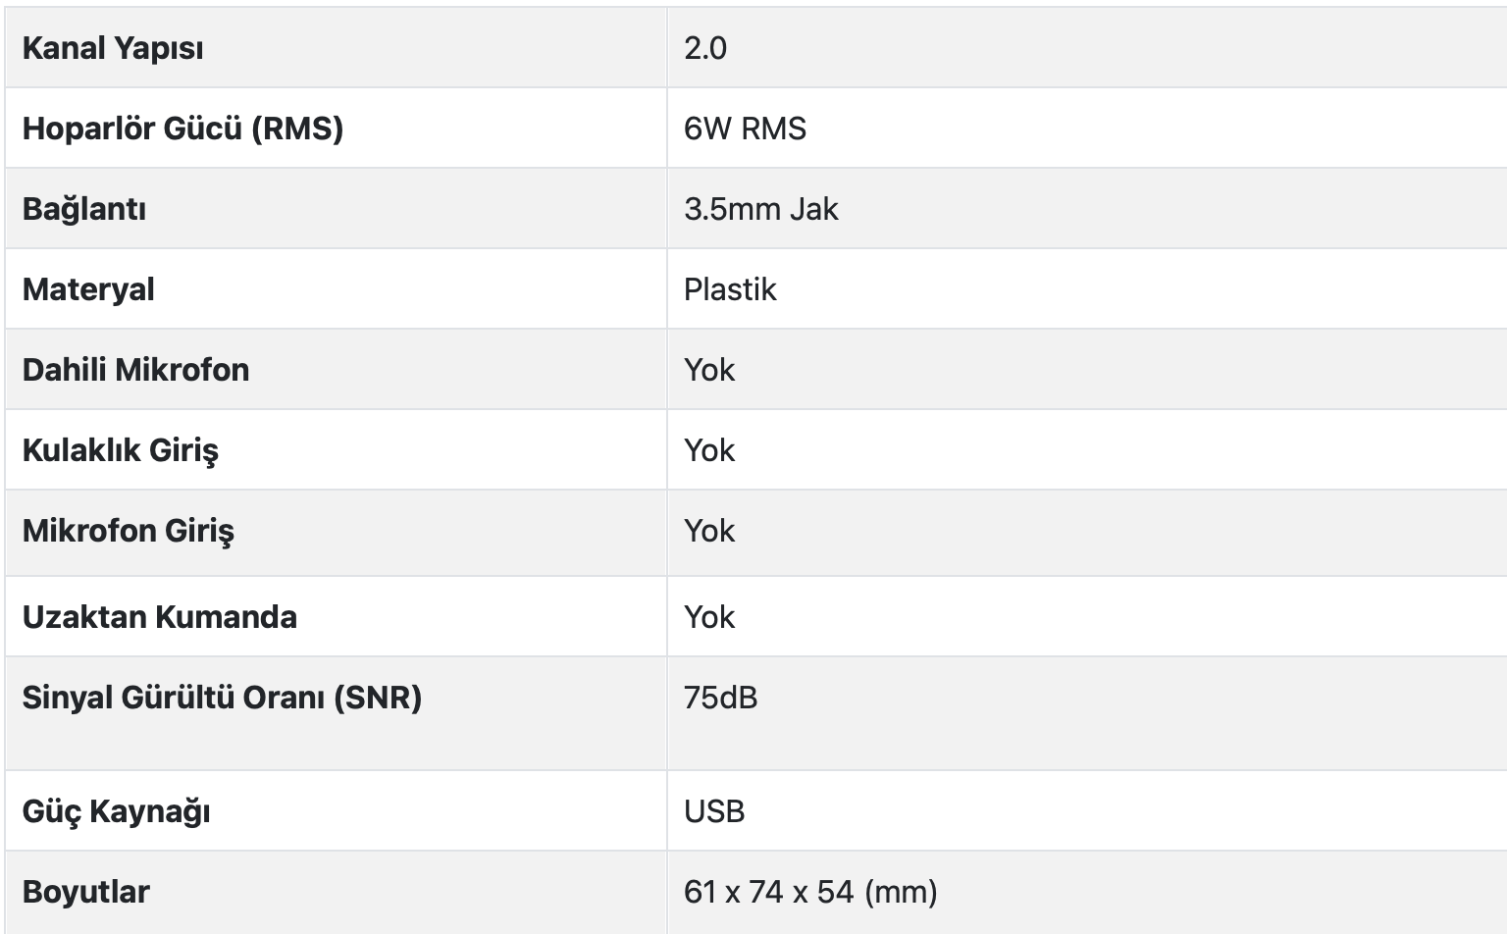Click the Uzaktan Kumanda label
Viewport: 1507px width, 934px height.
click(x=160, y=617)
